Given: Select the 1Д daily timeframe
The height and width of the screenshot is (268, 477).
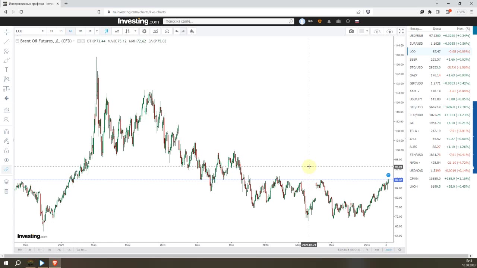Looking at the screenshot, I should [70, 31].
